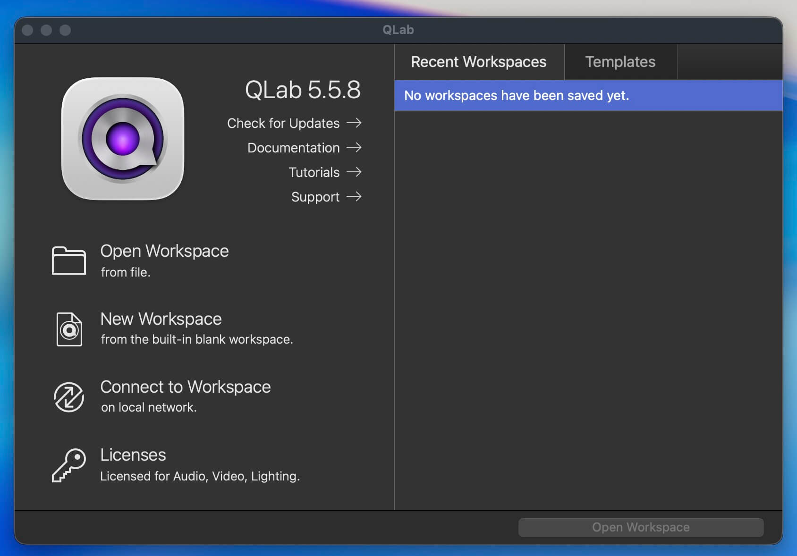Click the Connect to Workspace arrows icon

(x=69, y=397)
